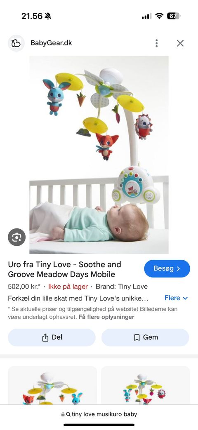Select right related mobile thumbnail
The width and height of the screenshot is (198, 430).
(146, 385)
